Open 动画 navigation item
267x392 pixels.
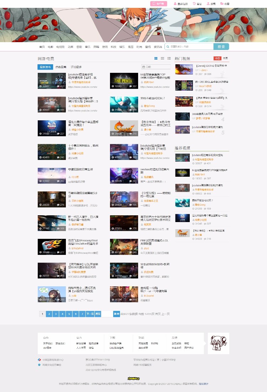[x=70, y=47]
